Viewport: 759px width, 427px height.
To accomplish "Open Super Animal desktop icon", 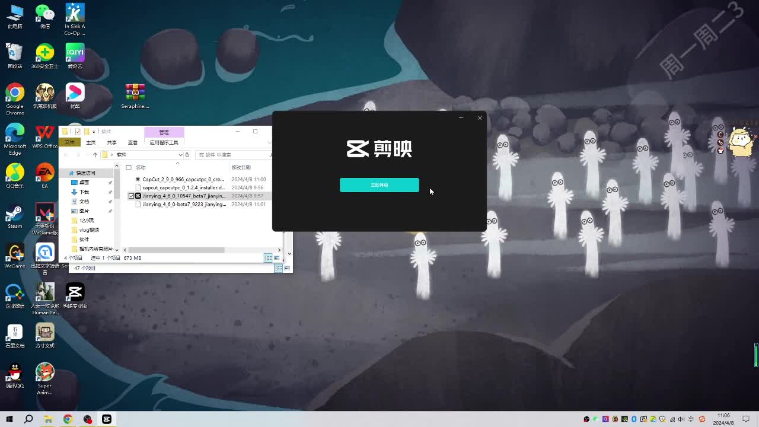I will 44,378.
